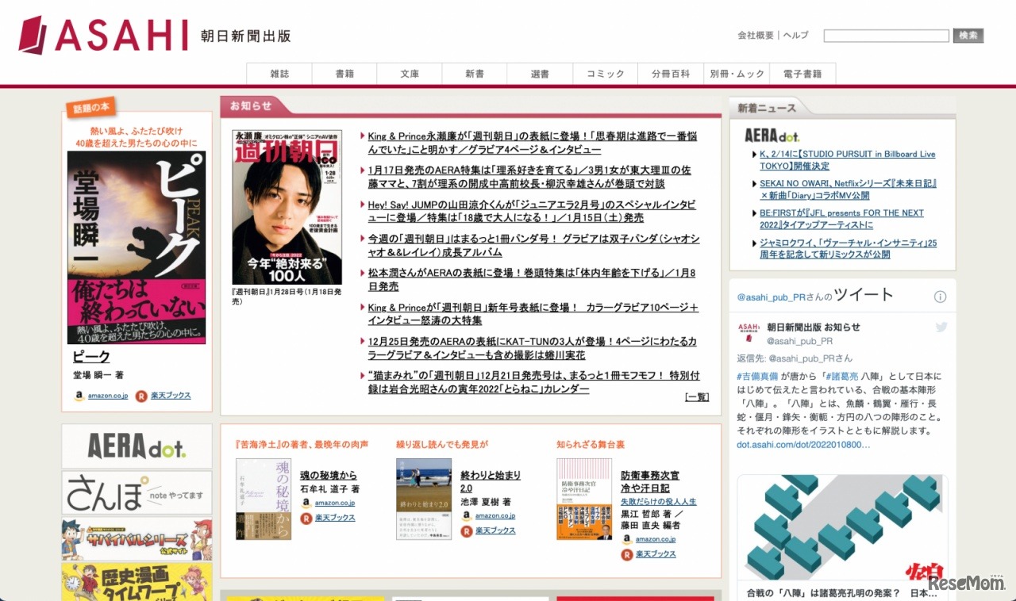Open the サバイバルシリーズ sidebar banner

pos(137,540)
